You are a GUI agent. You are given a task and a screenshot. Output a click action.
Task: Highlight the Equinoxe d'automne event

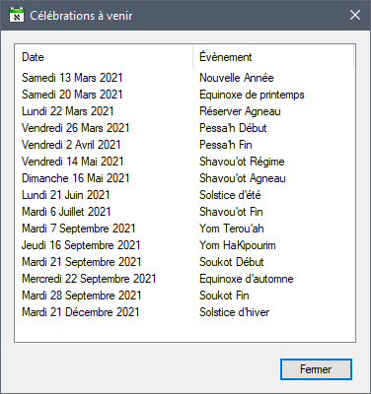(247, 279)
